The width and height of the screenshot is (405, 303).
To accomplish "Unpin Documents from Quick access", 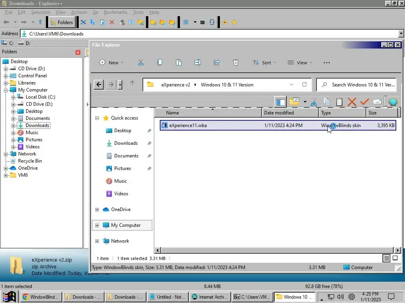I will pyautogui.click(x=149, y=156).
